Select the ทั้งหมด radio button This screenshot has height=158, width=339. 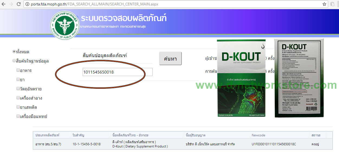pos(14,51)
